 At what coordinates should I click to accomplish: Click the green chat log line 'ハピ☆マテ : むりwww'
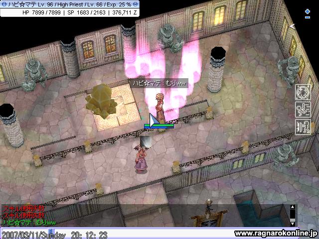click(x=30, y=223)
